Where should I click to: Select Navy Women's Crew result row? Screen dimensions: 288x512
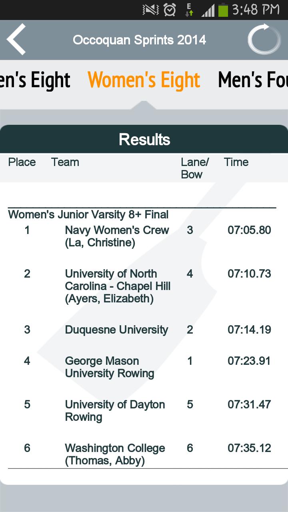tap(117, 236)
